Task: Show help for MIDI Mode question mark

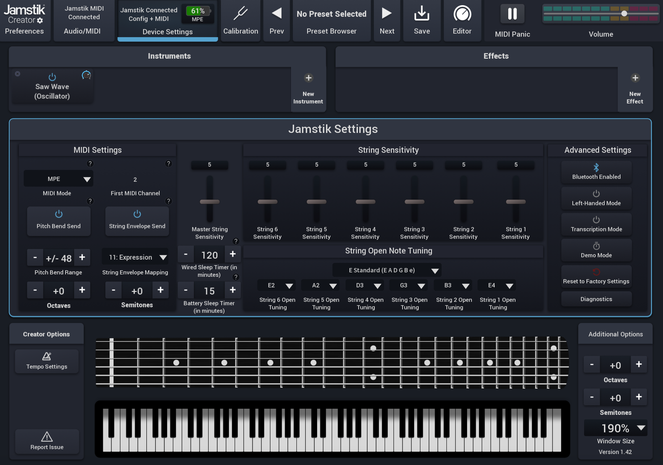Action: point(90,163)
